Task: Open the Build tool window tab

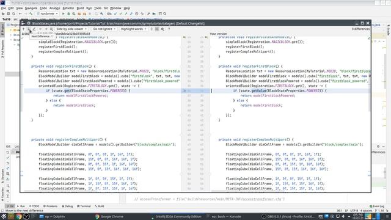Action: click(99, 207)
